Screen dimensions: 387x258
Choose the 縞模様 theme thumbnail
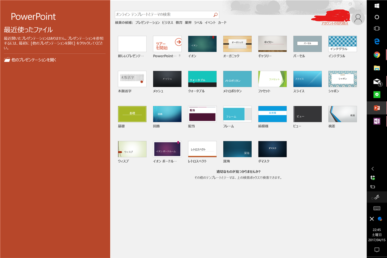[272, 114]
